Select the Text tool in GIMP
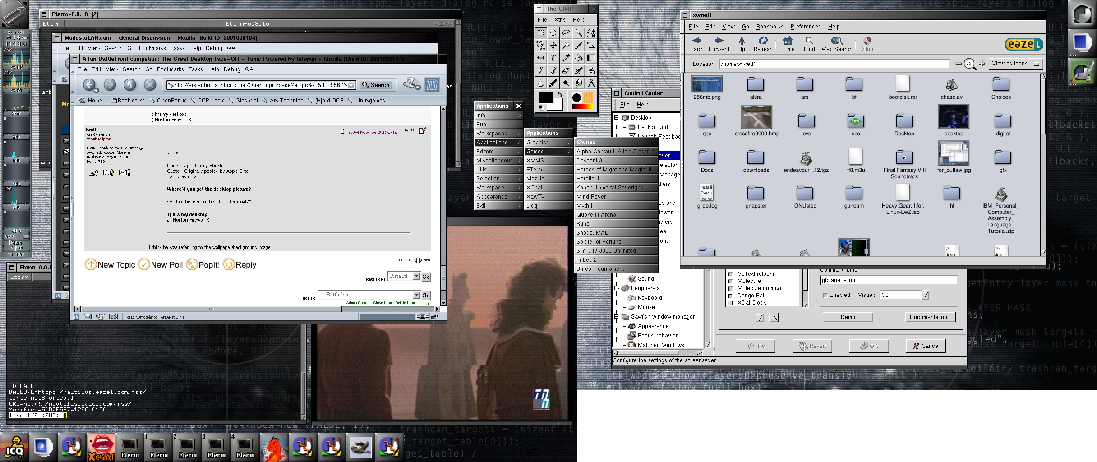This screenshot has width=1097, height=462. 553,58
